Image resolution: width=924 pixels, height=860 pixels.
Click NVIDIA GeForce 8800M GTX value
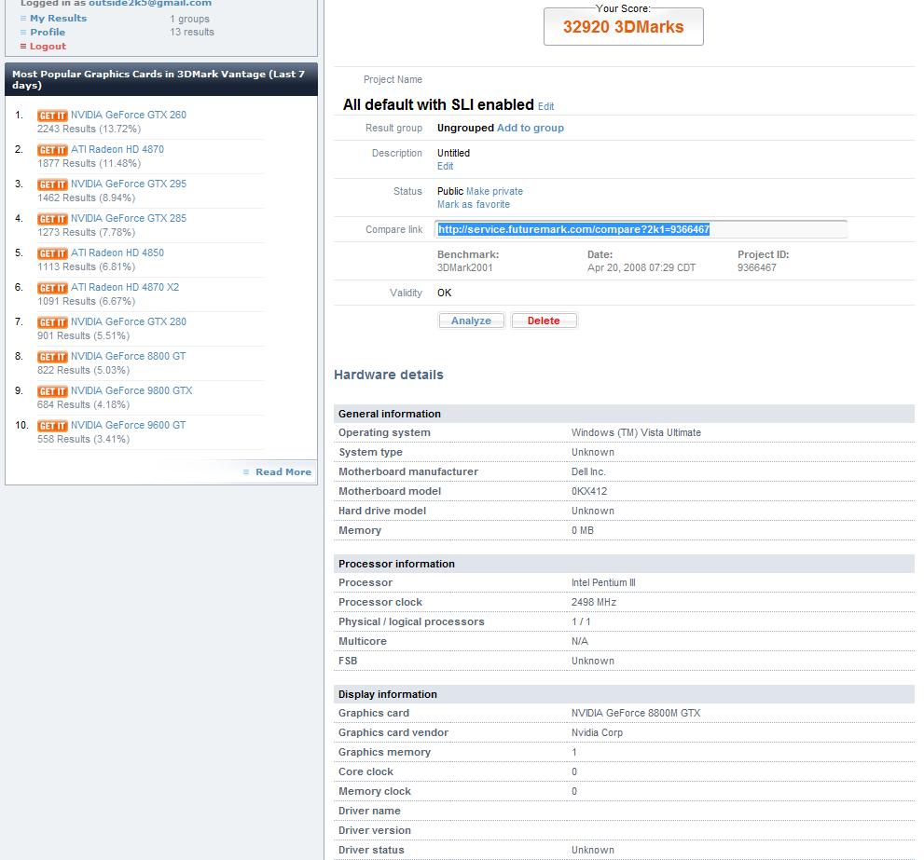click(x=636, y=713)
